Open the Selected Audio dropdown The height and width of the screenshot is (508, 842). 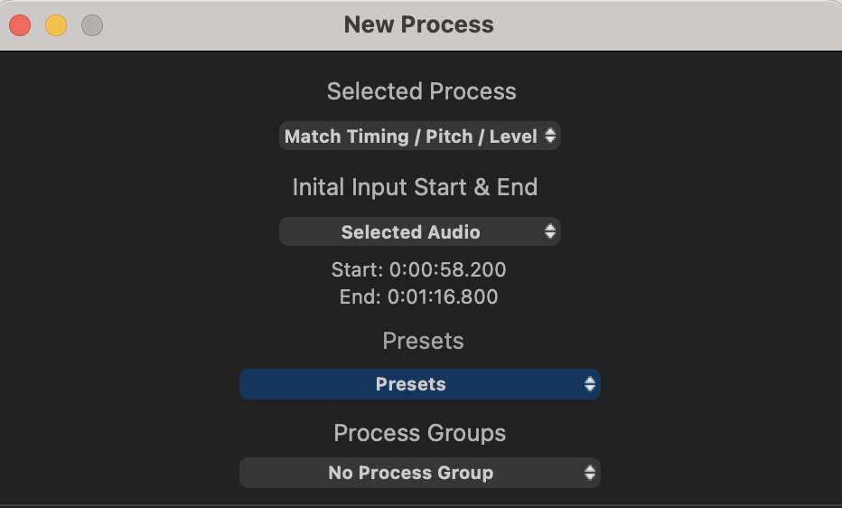coord(411,232)
